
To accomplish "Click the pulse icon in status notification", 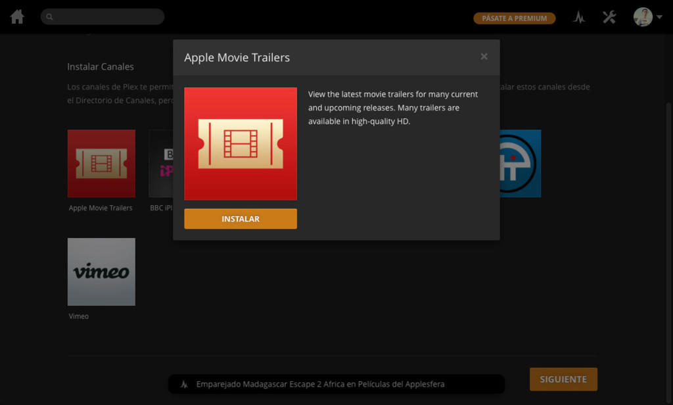I will point(184,384).
